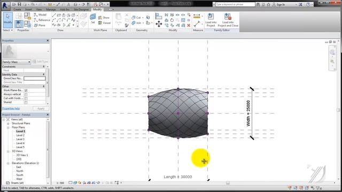Open the Site Designer ribbon tab
Screen dimensions: 342x192
click(81, 10)
